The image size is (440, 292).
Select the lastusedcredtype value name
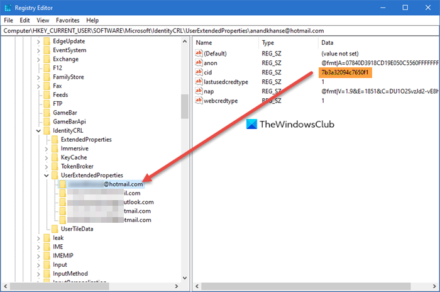point(226,82)
